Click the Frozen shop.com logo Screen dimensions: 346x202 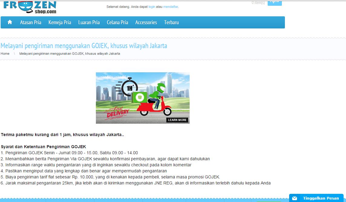30,7
